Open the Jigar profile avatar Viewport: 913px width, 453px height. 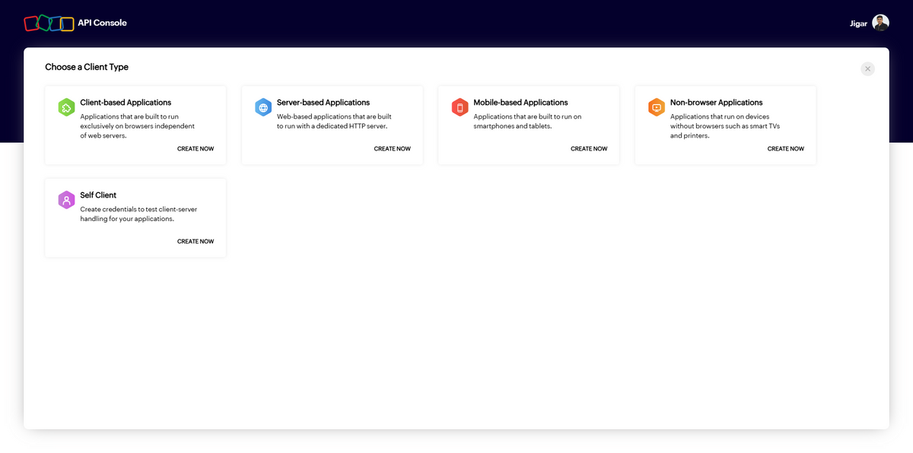point(880,23)
